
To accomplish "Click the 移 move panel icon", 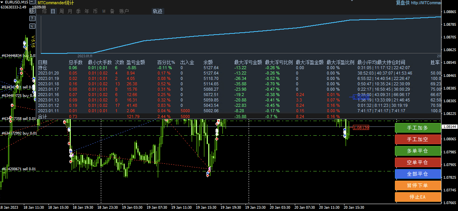I will coord(32,11).
